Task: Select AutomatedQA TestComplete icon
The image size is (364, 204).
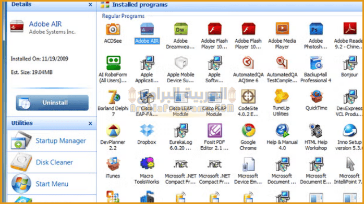Action: pyautogui.click(x=282, y=63)
